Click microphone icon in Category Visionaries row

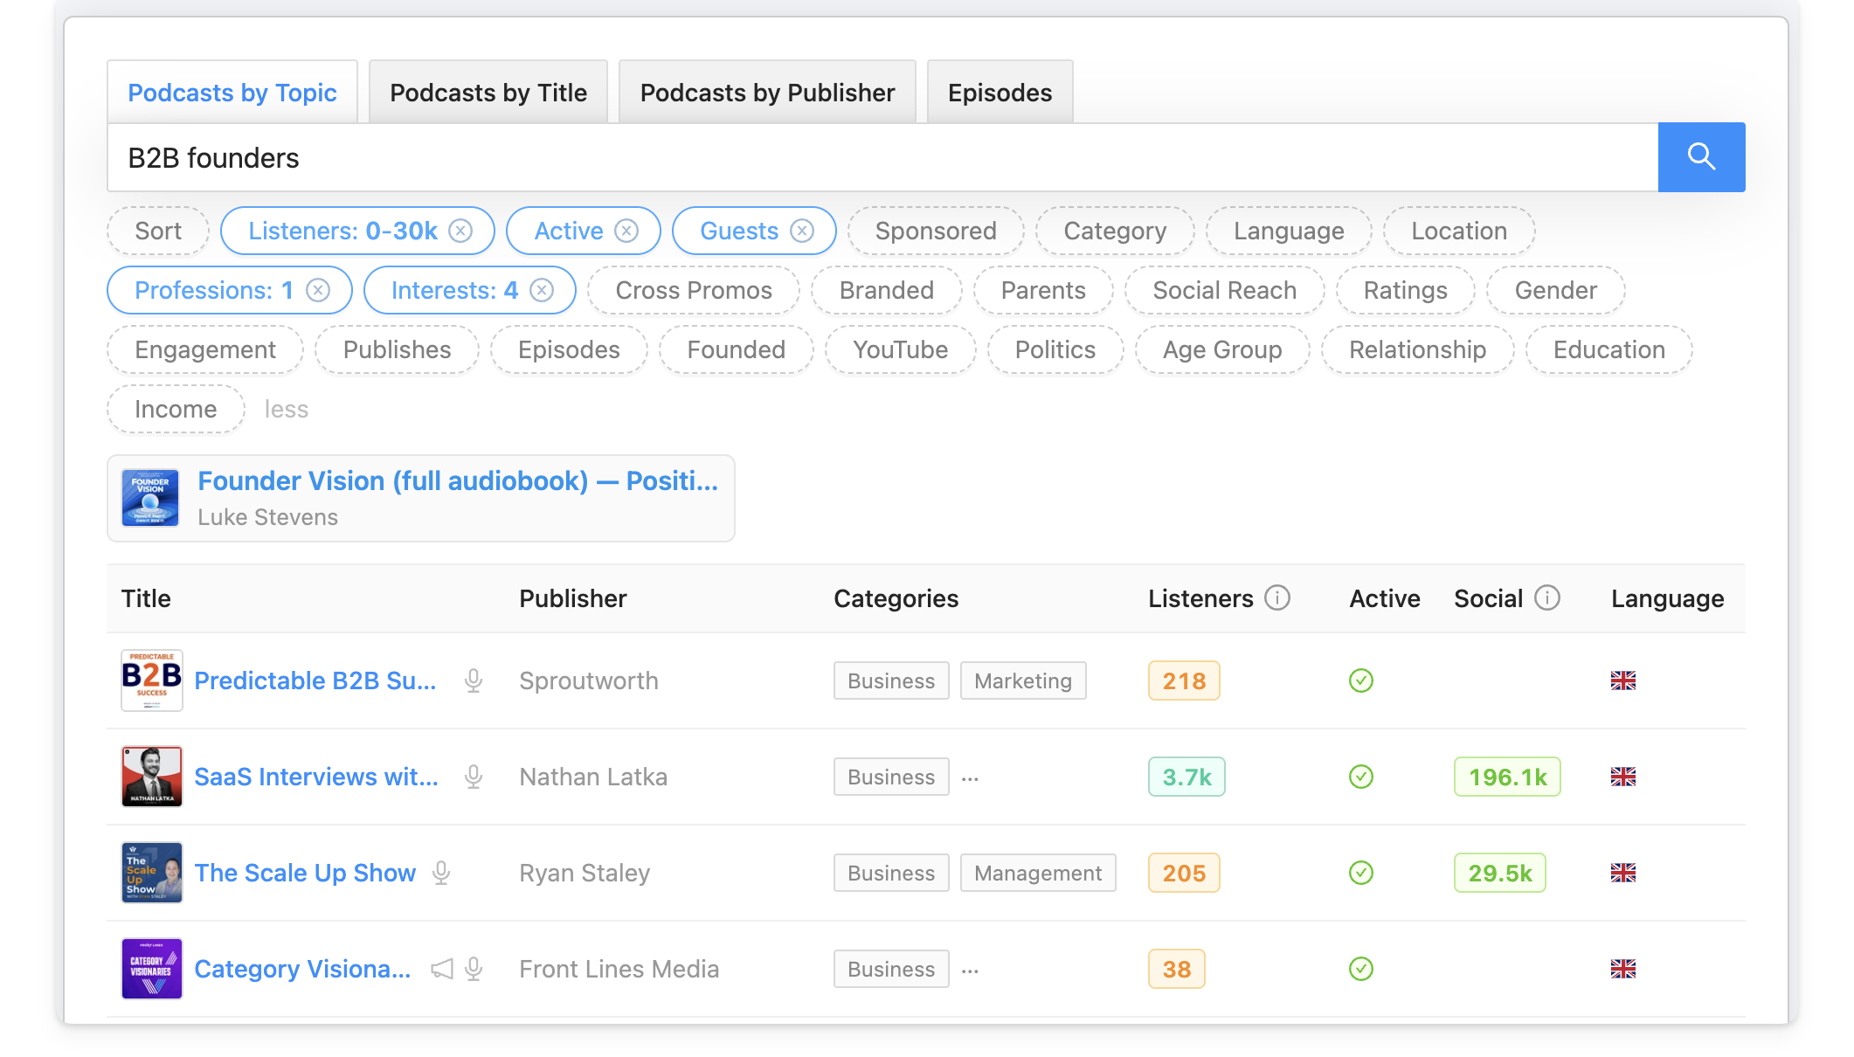(x=474, y=969)
